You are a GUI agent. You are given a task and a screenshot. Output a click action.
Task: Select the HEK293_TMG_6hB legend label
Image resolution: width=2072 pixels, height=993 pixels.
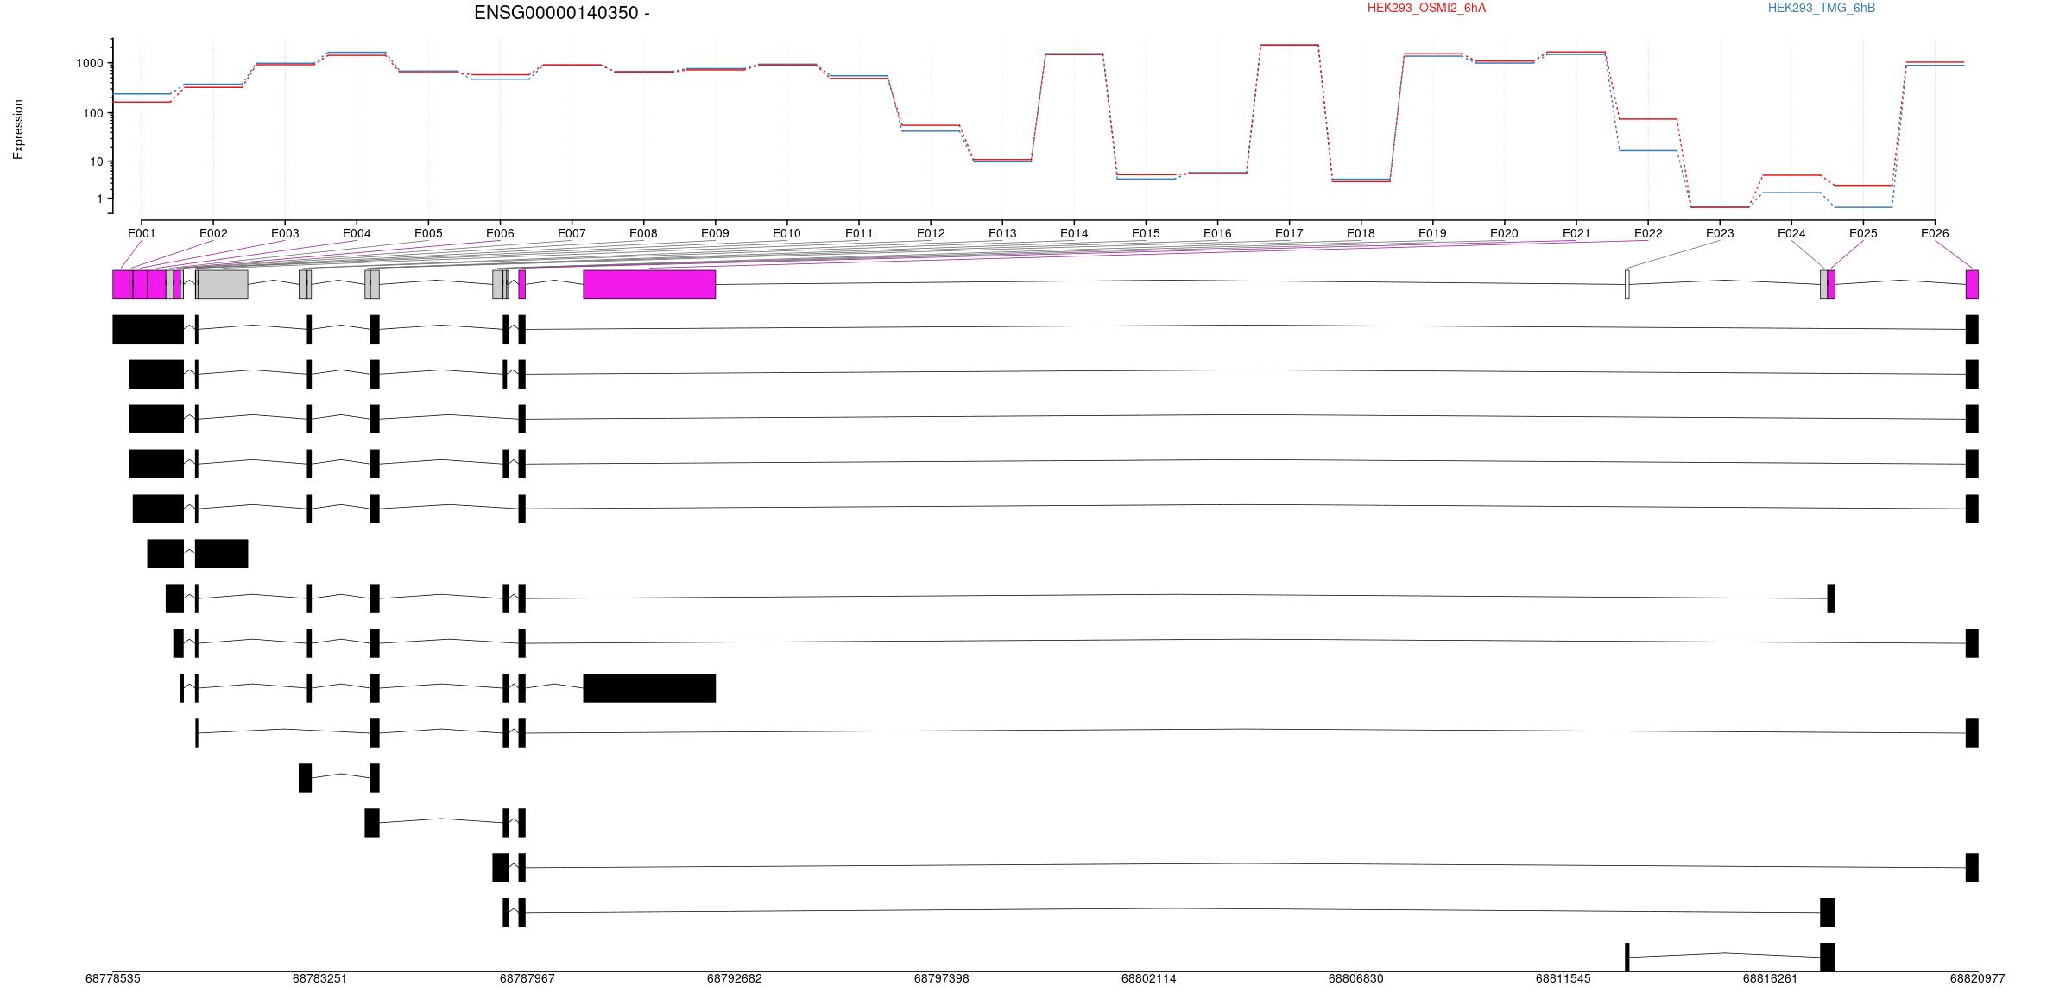click(1822, 8)
